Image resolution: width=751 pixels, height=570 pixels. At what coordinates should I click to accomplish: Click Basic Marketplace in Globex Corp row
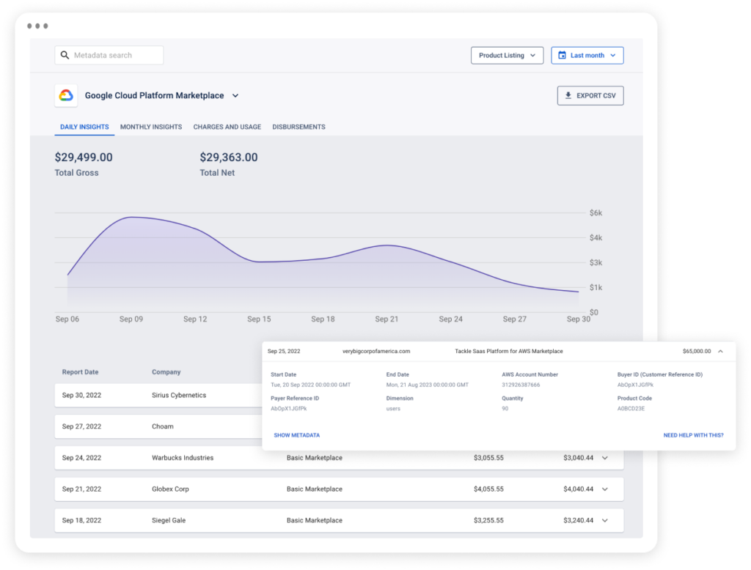(314, 489)
